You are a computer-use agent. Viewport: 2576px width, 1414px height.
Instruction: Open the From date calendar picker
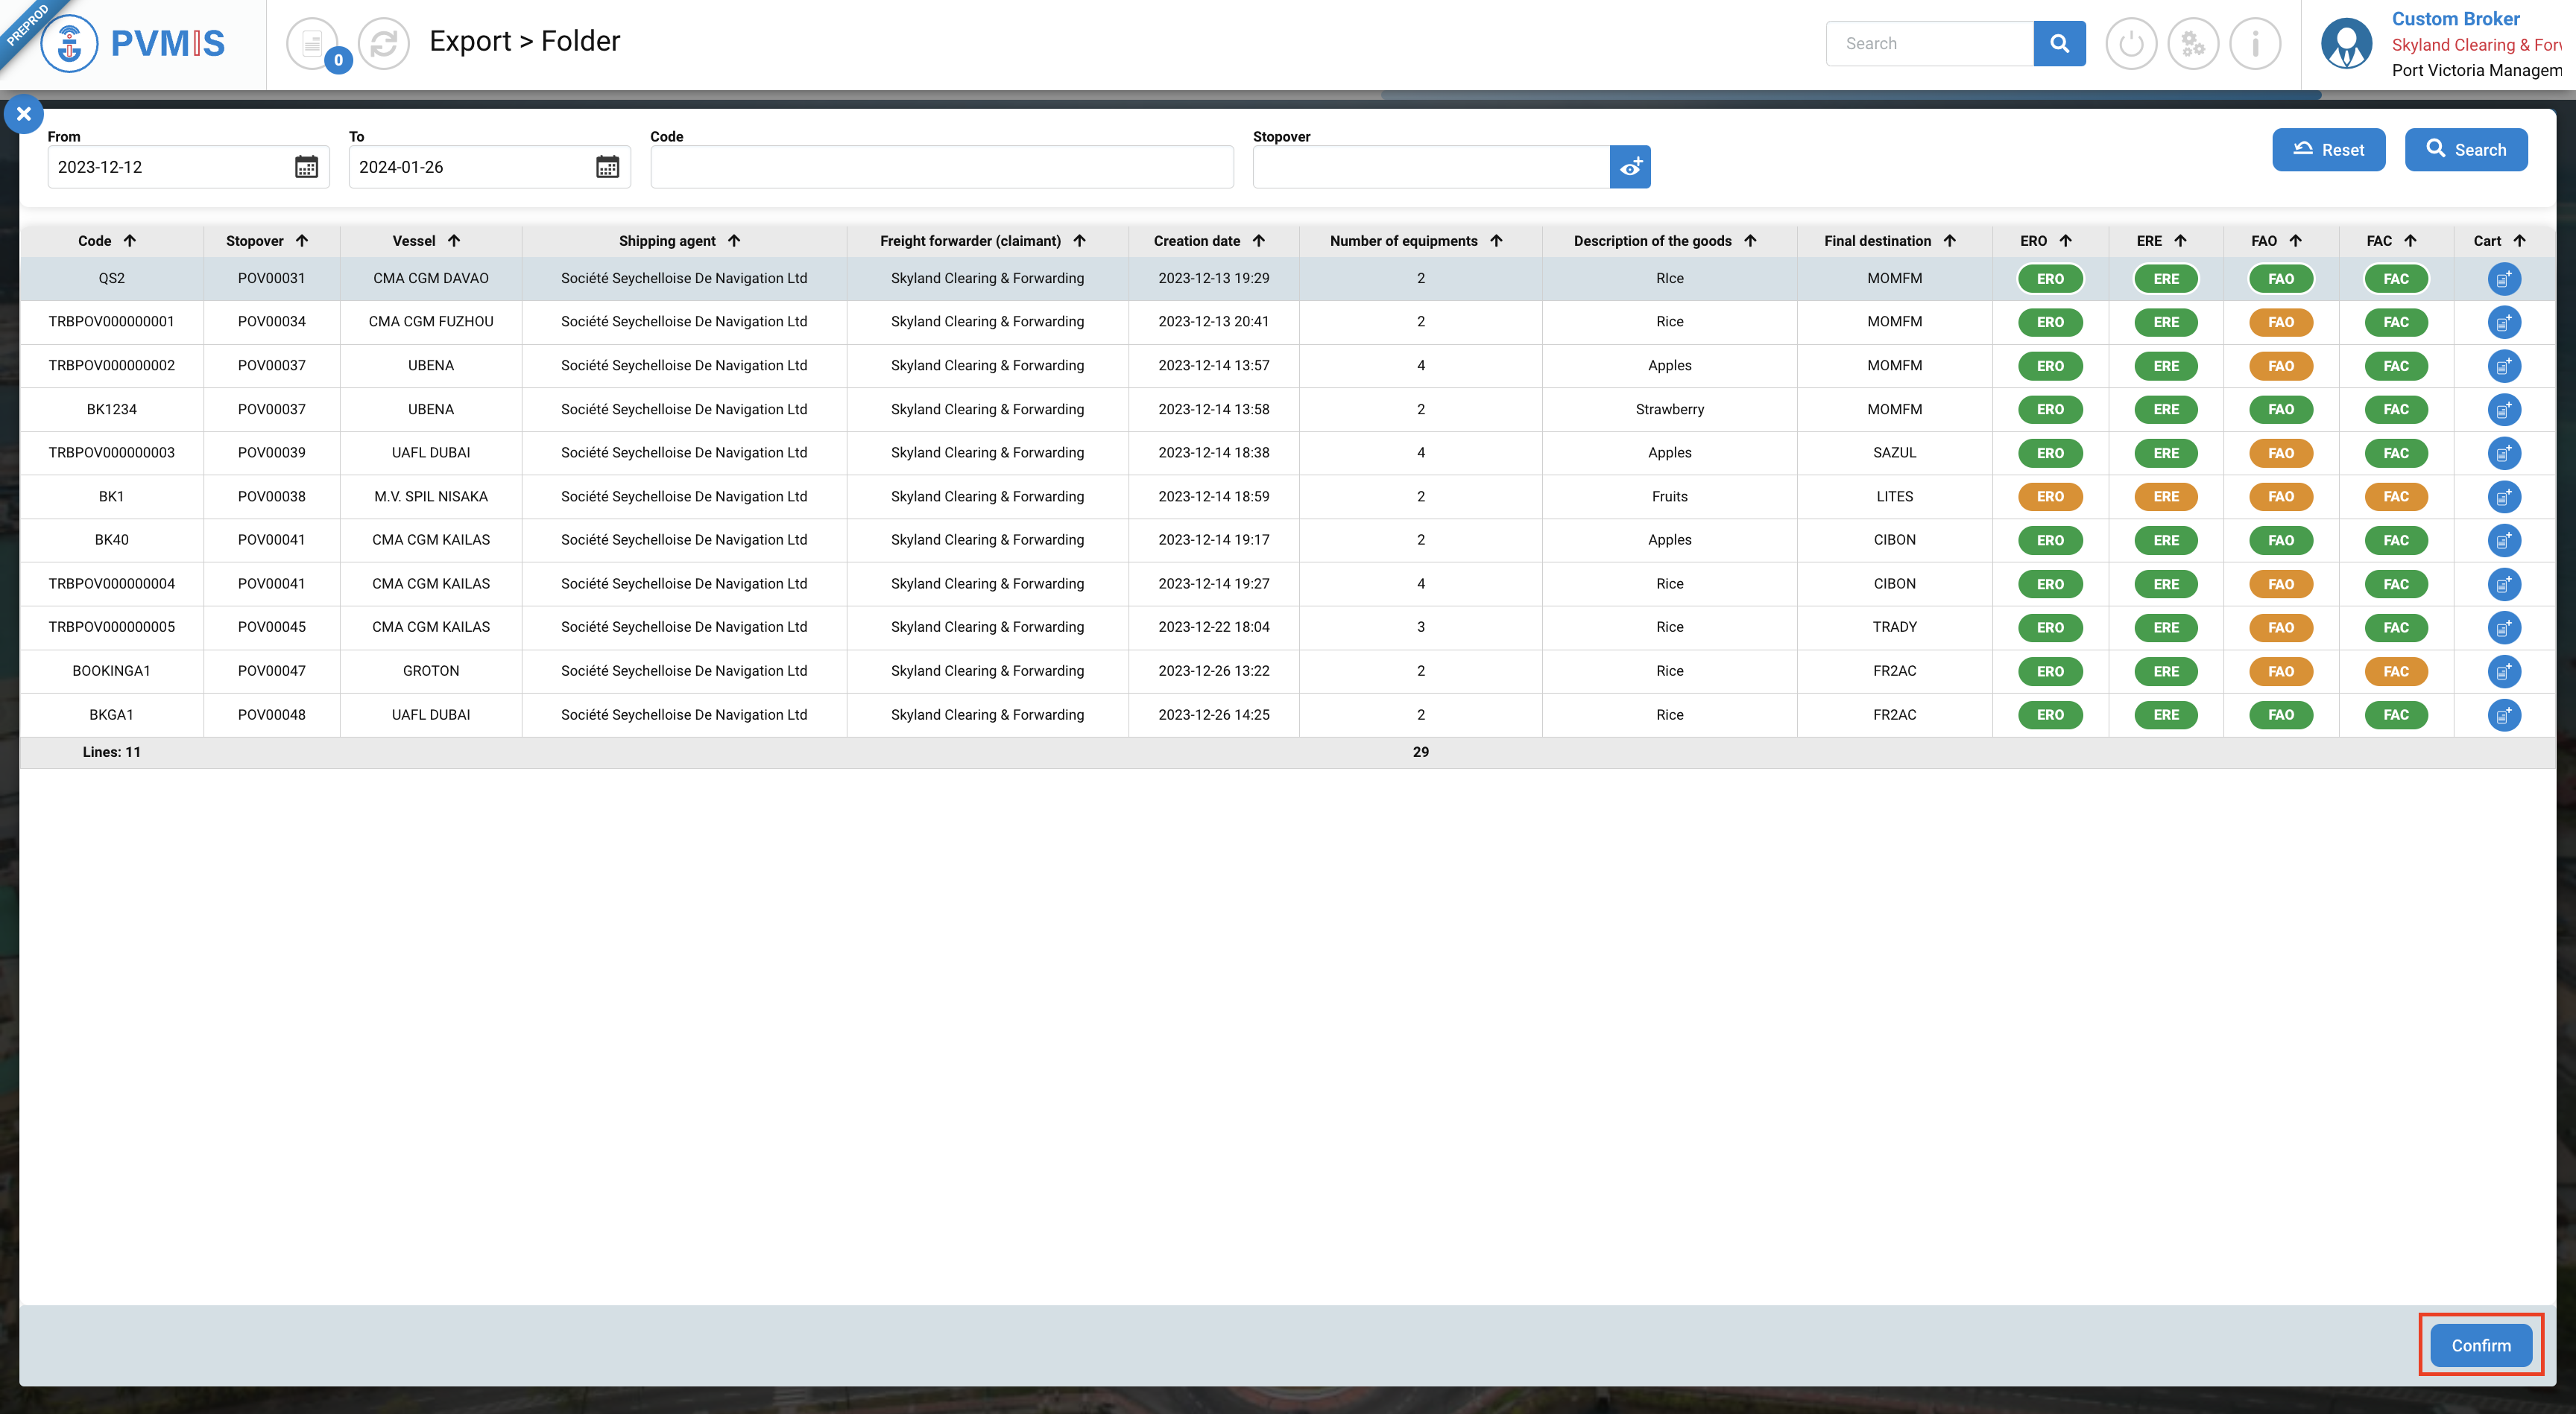pos(306,167)
